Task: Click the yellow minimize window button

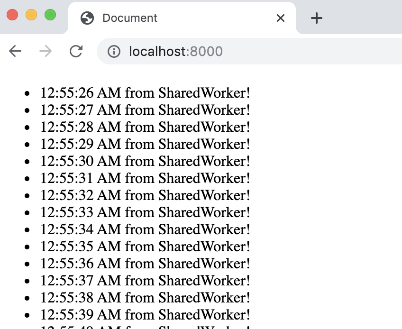Action: (x=31, y=15)
